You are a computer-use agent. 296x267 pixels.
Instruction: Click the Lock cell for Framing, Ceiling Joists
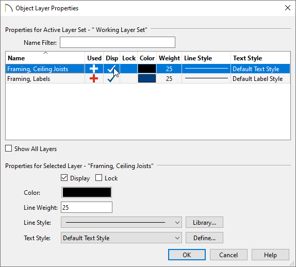tap(129, 69)
